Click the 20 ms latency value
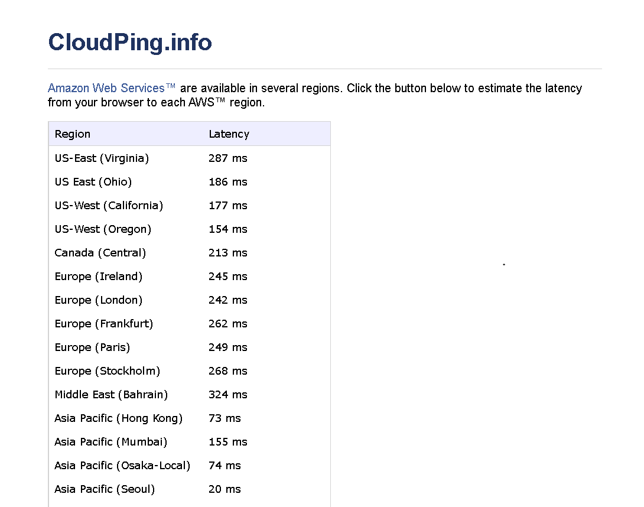Screen dimensions: 644x507 click(x=225, y=489)
